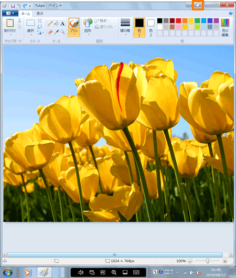
Task: Toggle the Color 1 selector
Action: coord(140,27)
